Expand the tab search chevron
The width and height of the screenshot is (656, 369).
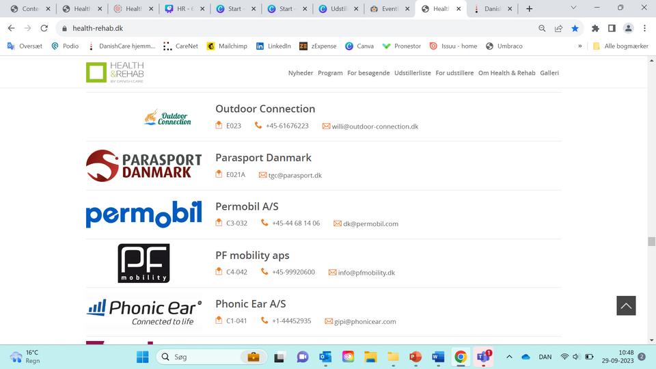click(x=573, y=8)
